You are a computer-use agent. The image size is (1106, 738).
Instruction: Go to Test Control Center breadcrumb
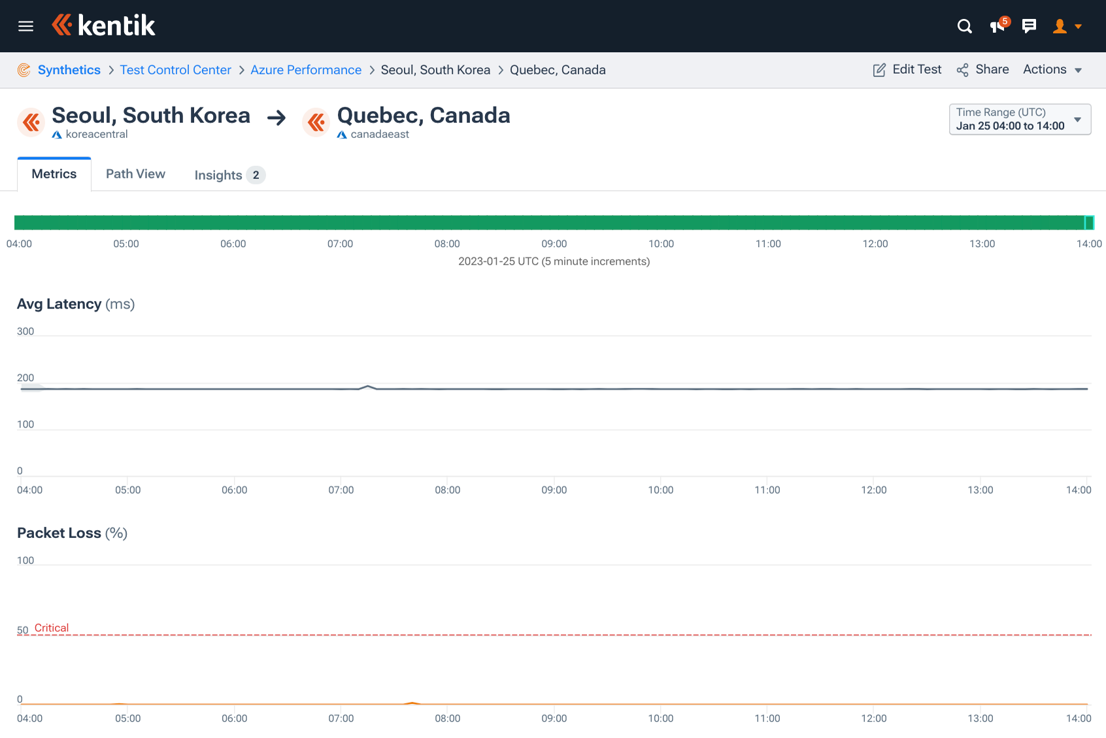[175, 70]
